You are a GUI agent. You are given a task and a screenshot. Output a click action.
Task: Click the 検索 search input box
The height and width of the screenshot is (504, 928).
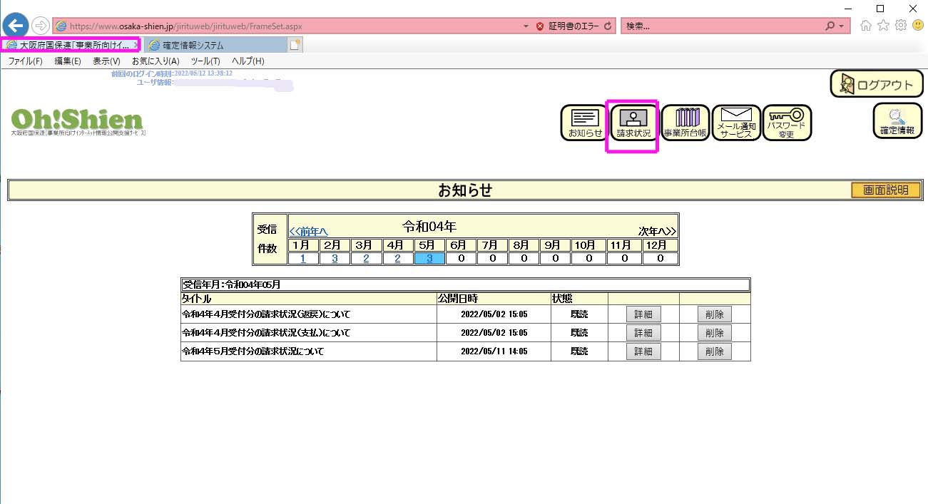722,26
